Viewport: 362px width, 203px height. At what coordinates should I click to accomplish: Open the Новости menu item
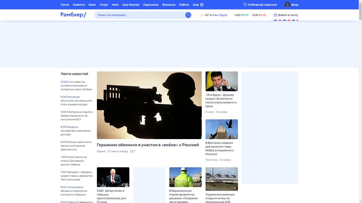pyautogui.click(x=79, y=5)
